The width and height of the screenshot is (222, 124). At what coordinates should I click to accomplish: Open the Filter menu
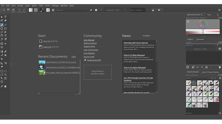click(41, 6)
